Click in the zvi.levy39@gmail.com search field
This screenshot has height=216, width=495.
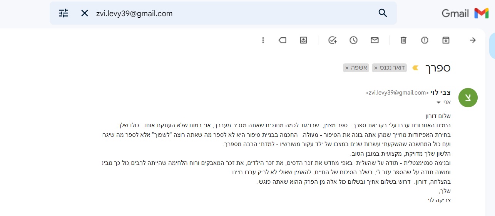231,13
